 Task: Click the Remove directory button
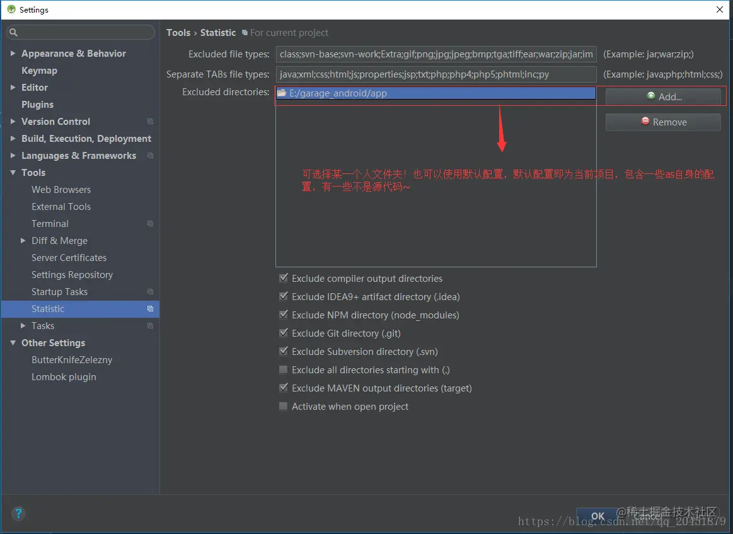pos(663,122)
